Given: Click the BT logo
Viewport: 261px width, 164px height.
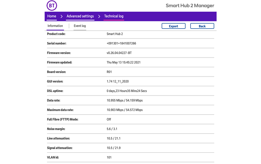Looking at the screenshot, I should pyautogui.click(x=52, y=5).
